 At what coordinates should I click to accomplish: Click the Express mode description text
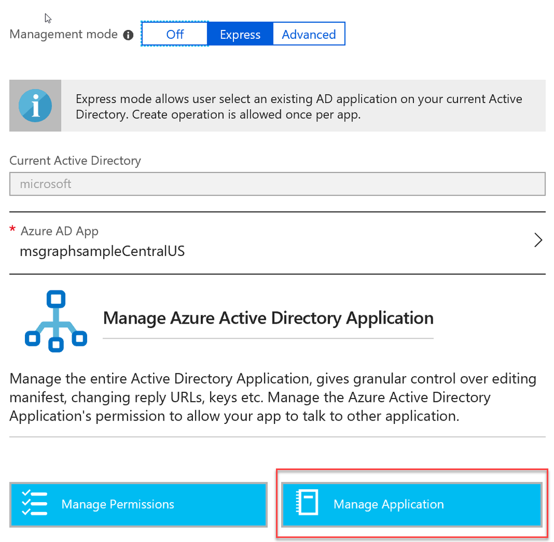tap(299, 106)
